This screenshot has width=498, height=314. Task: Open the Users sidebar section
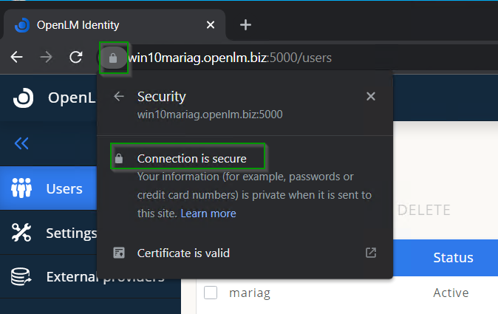pyautogui.click(x=48, y=188)
